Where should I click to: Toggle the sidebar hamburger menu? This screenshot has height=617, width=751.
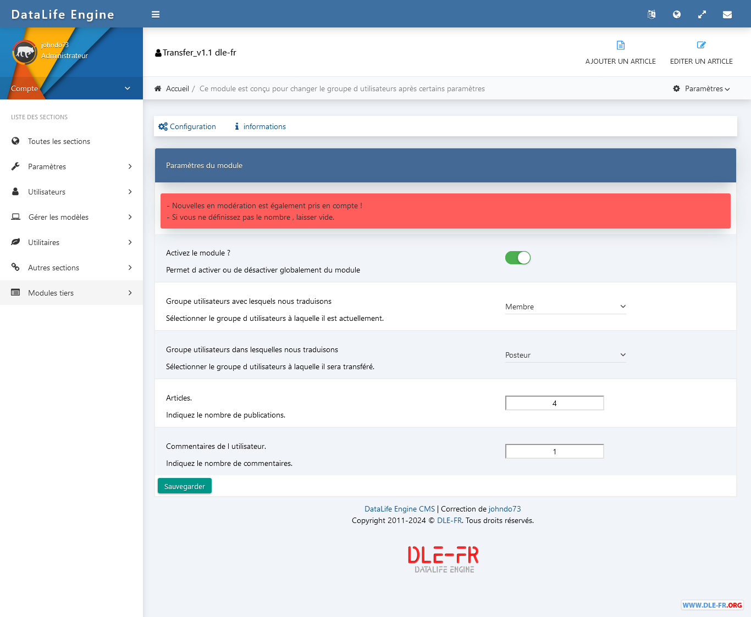[156, 15]
